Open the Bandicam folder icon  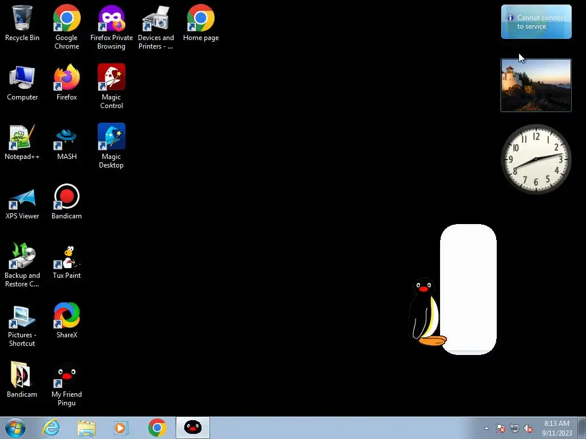(22, 380)
